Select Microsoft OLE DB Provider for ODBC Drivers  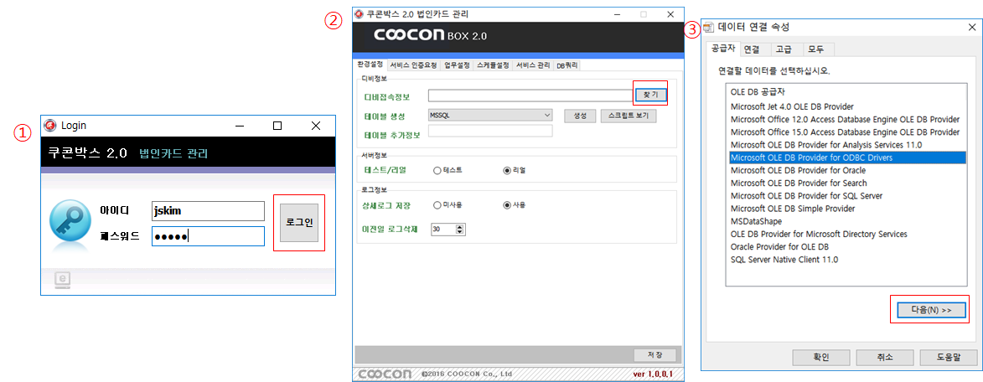click(x=846, y=157)
